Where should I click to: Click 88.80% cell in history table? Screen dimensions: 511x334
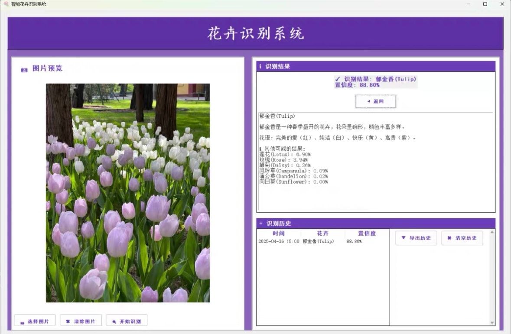[354, 241]
